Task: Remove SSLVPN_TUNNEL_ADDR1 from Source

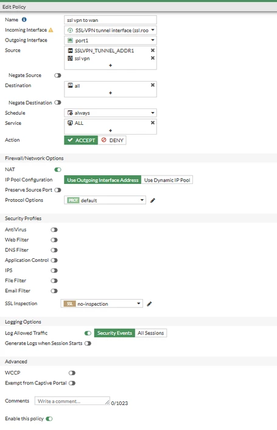Action: (153, 50)
